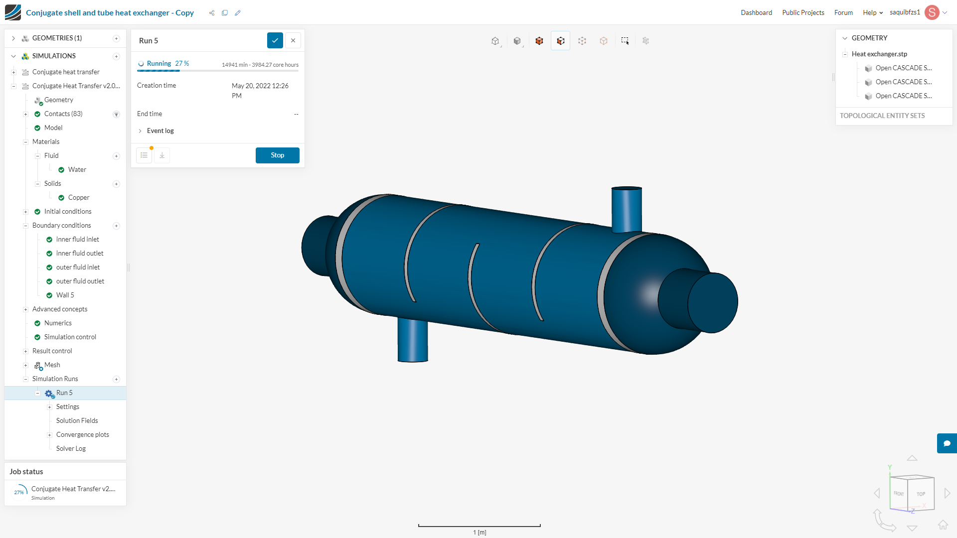Screen dimensions: 957x538
Task: Download Run 5 results
Action: 162,155
